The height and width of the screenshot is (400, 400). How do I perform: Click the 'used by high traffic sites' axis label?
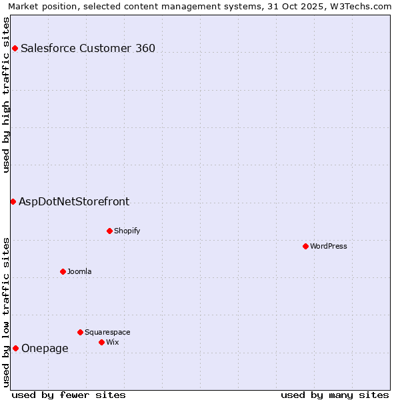(x=6, y=95)
